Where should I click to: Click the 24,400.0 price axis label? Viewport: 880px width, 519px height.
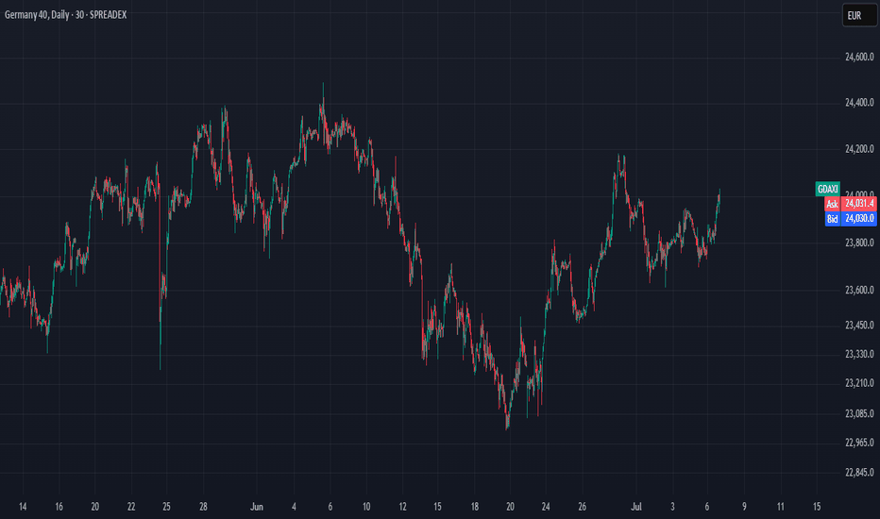[859, 102]
